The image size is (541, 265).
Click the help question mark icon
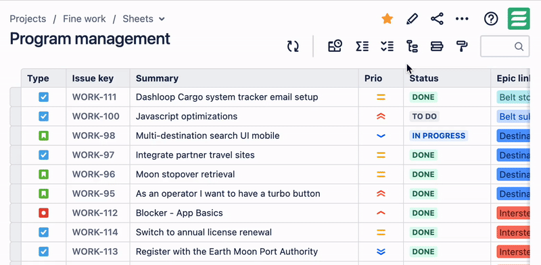(x=491, y=19)
